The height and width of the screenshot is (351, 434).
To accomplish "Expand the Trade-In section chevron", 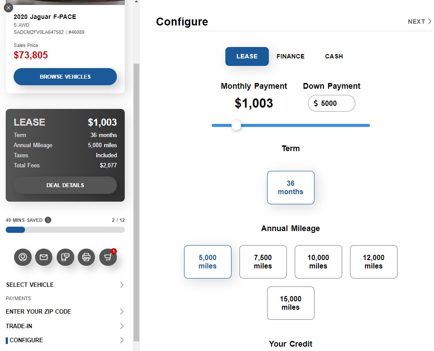I will (x=122, y=326).
